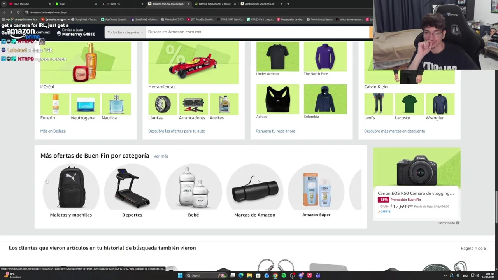Select the Bebé bottles category
Image resolution: width=498 pixels, height=280 pixels.
[x=193, y=191]
